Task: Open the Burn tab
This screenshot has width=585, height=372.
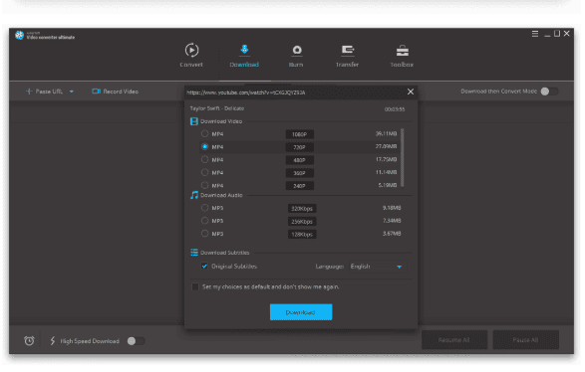Action: [x=296, y=56]
